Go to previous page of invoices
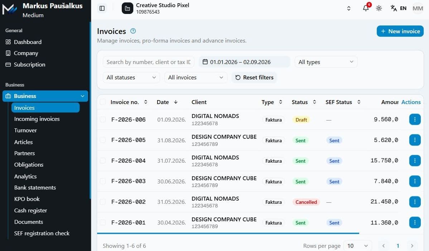 384,246
